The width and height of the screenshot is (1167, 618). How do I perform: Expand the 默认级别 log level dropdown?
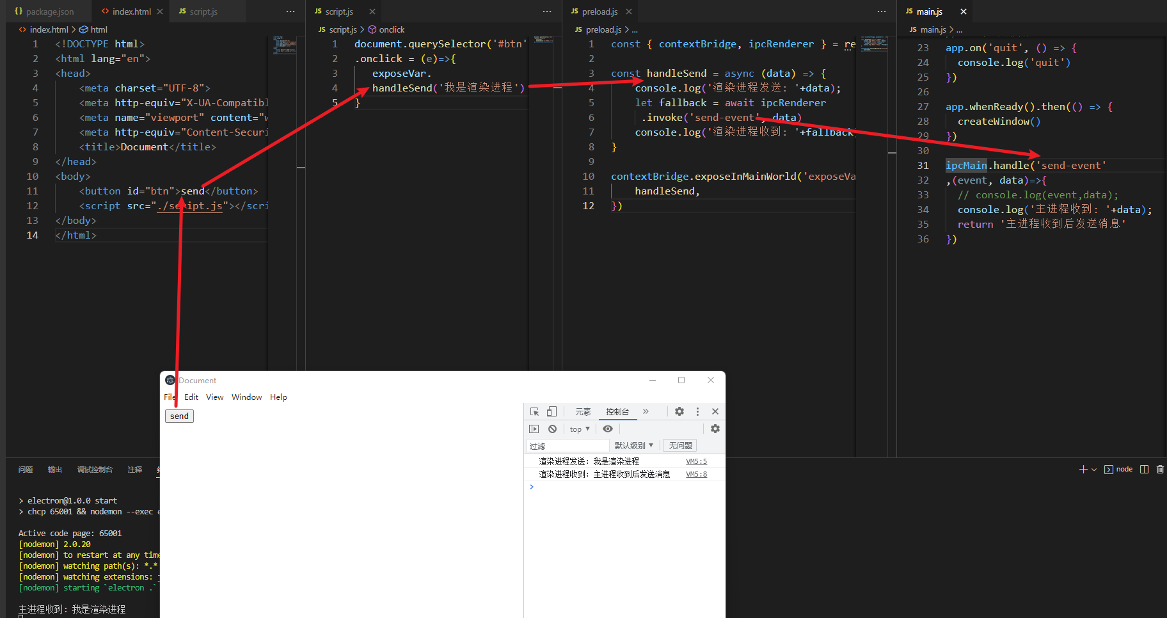pos(633,445)
